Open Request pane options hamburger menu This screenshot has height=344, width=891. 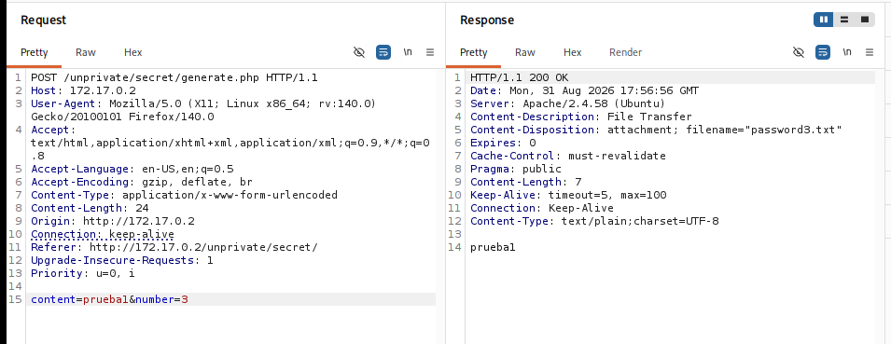tap(430, 52)
